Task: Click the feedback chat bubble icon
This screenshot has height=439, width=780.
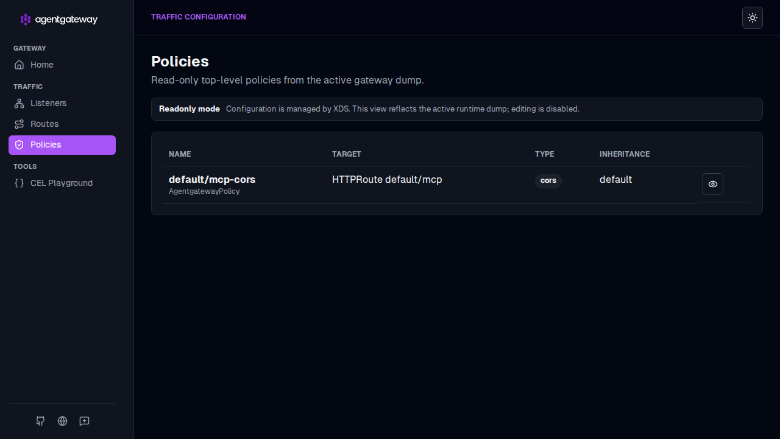Action: pyautogui.click(x=85, y=421)
